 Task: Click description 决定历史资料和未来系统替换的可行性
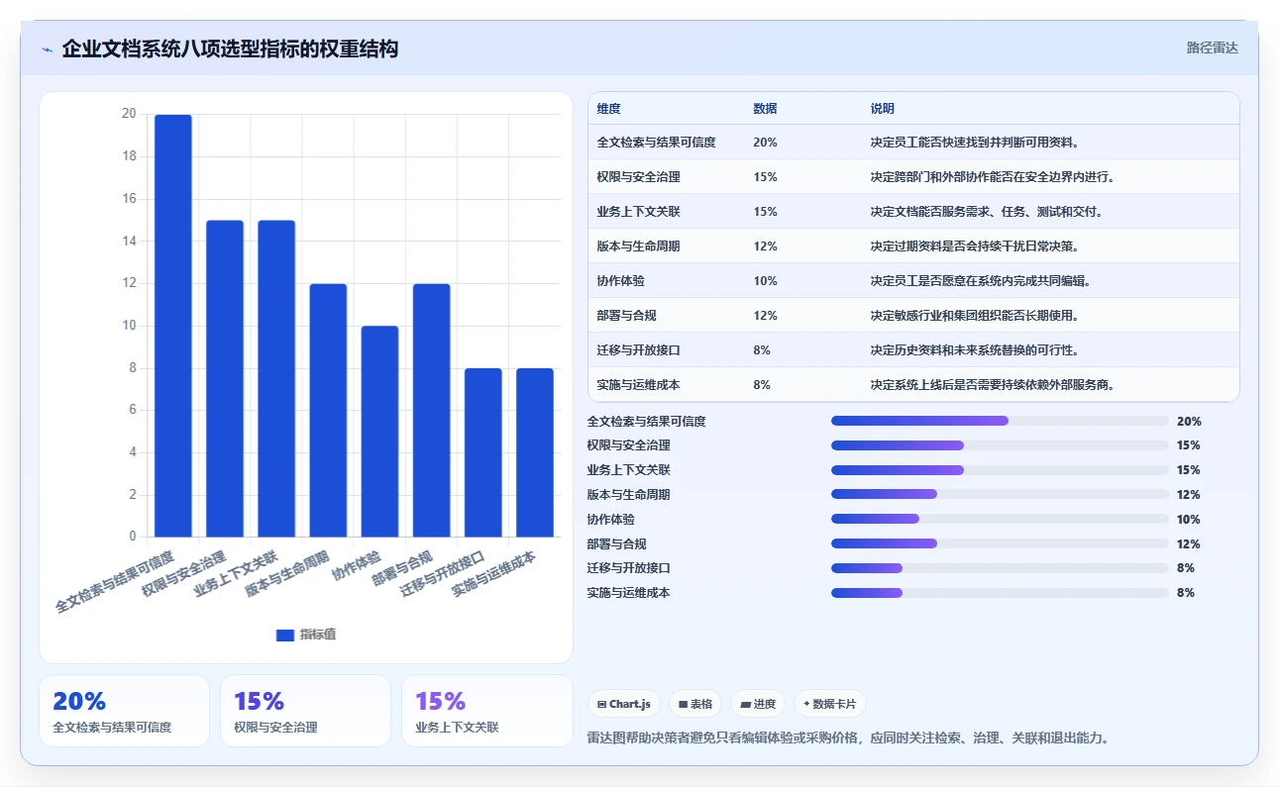click(974, 350)
